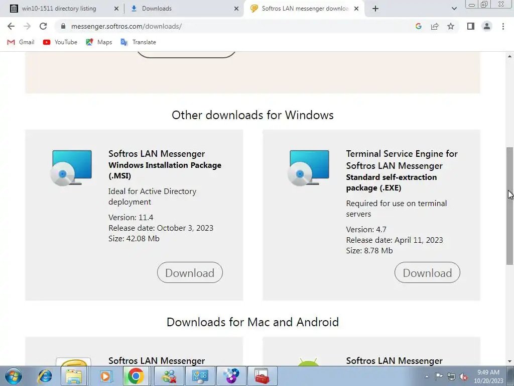Open the control panel taskbar icon
Viewport: 514px width, 386px height.
tap(200, 376)
